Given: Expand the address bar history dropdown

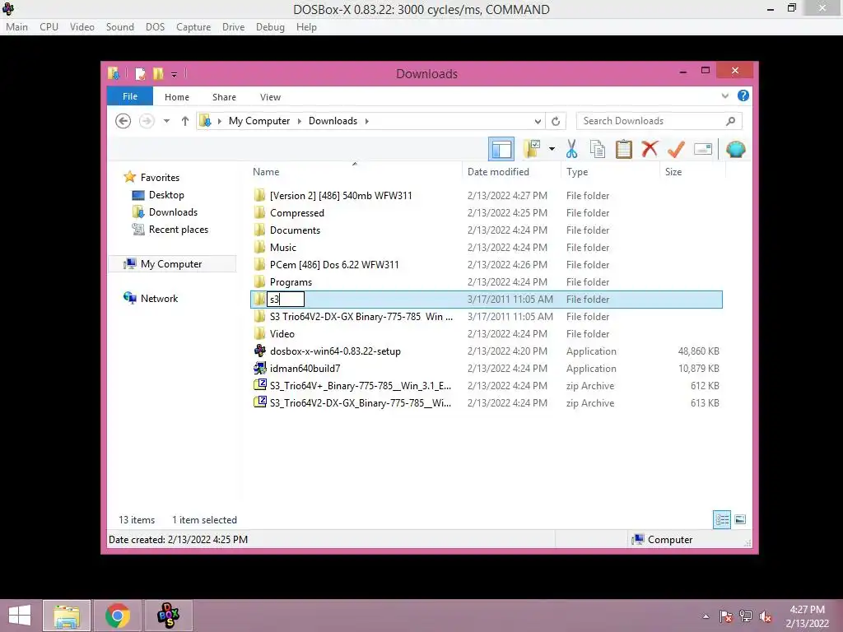Looking at the screenshot, I should [x=538, y=121].
